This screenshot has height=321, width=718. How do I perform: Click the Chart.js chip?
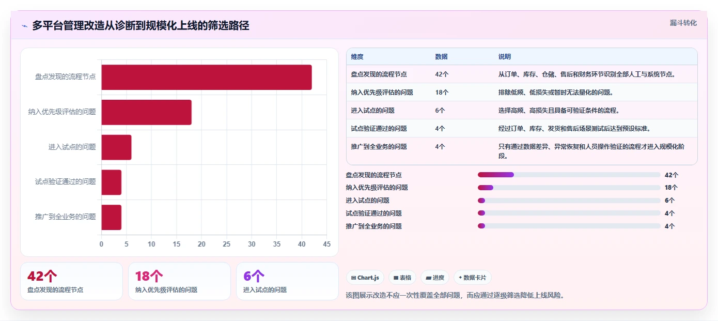pyautogui.click(x=365, y=278)
